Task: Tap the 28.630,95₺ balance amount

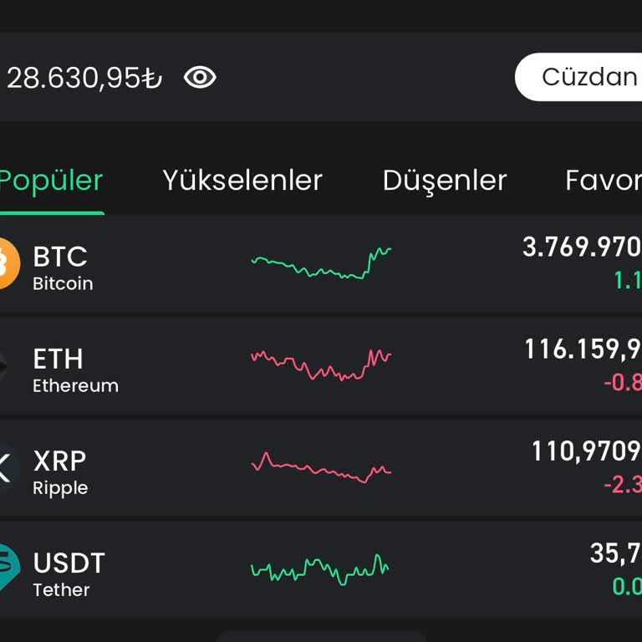Action: coord(84,78)
